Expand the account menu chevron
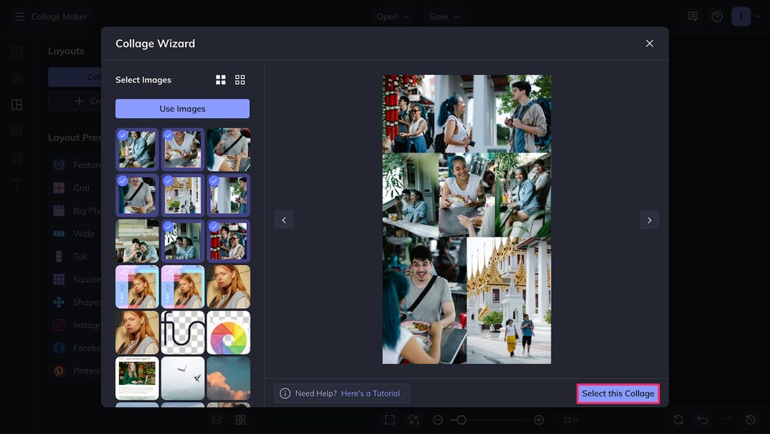The height and width of the screenshot is (434, 770). pos(758,16)
